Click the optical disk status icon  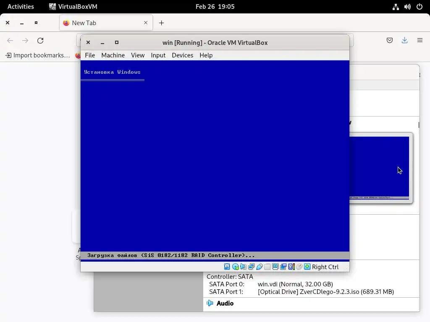click(235, 267)
